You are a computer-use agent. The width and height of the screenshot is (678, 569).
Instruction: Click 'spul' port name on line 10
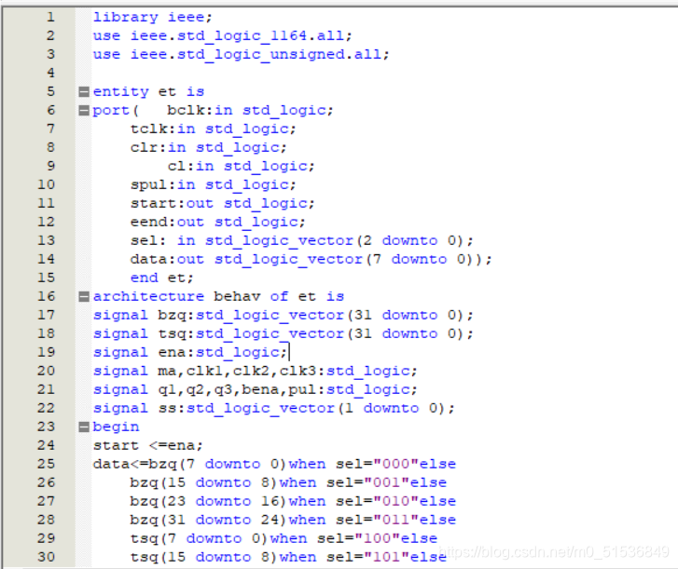[x=148, y=184]
